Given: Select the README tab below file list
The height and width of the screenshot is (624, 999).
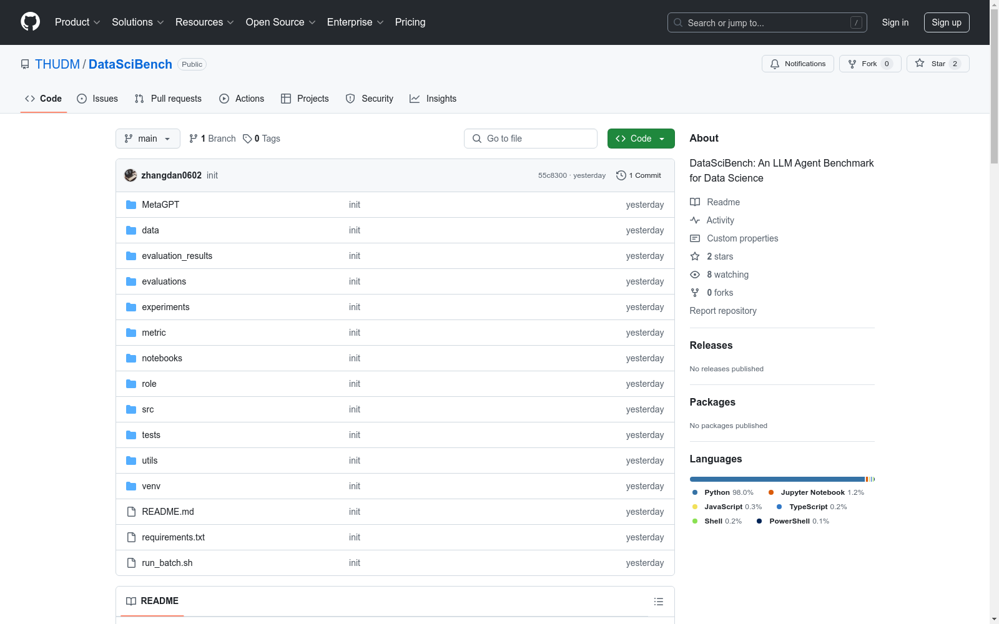Looking at the screenshot, I should tap(152, 601).
